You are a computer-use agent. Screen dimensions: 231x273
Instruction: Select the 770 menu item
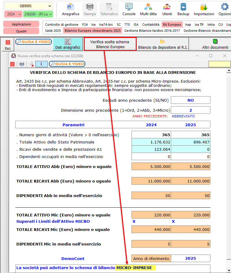[127, 25]
